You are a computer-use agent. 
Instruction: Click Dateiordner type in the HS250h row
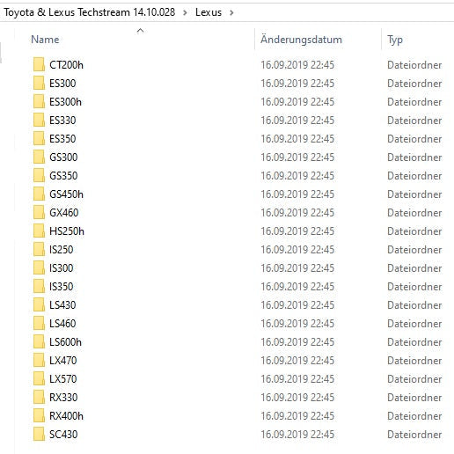point(414,231)
